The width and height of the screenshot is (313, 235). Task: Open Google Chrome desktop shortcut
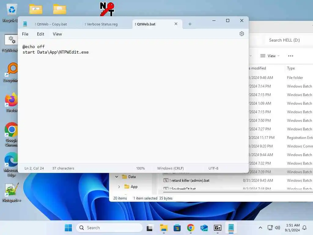point(11,134)
